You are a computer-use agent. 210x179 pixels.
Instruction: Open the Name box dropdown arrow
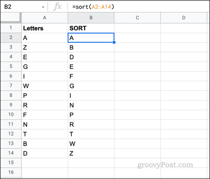[43, 7]
